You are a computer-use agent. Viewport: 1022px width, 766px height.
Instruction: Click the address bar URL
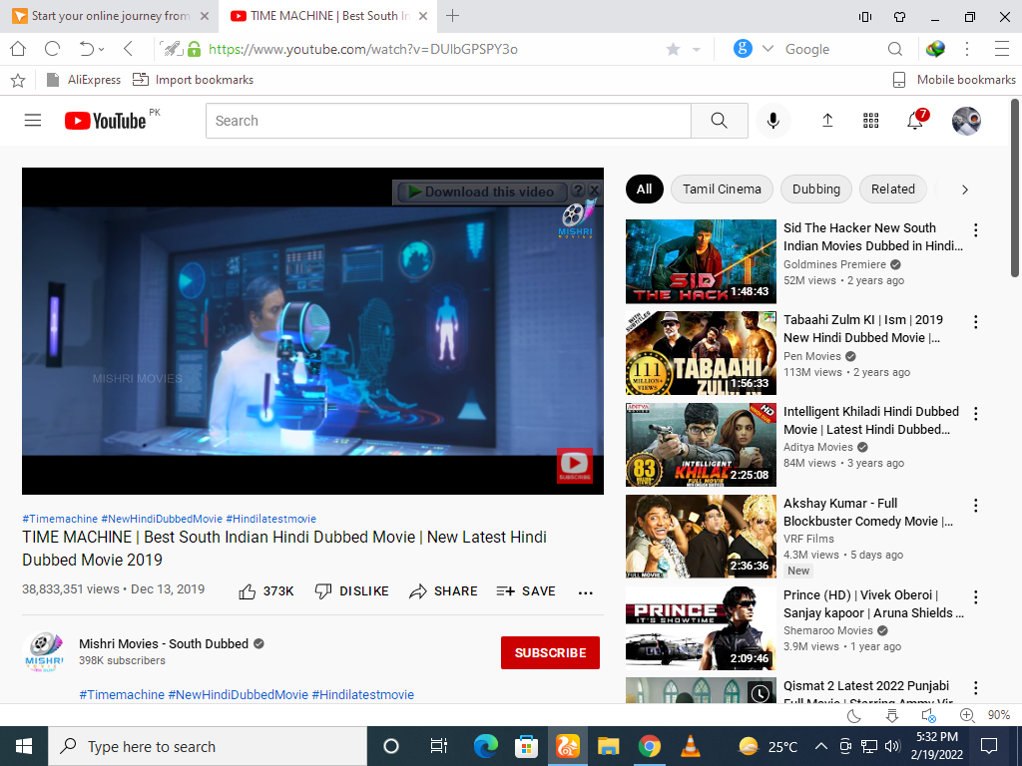point(363,49)
